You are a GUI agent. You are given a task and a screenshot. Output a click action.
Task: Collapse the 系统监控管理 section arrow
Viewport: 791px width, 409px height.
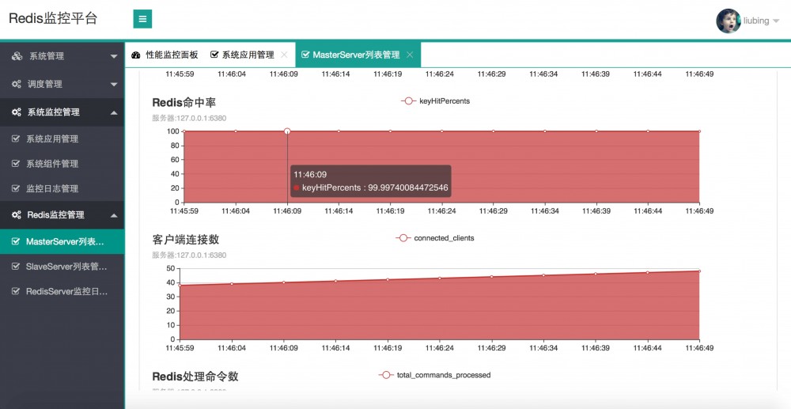tap(114, 112)
